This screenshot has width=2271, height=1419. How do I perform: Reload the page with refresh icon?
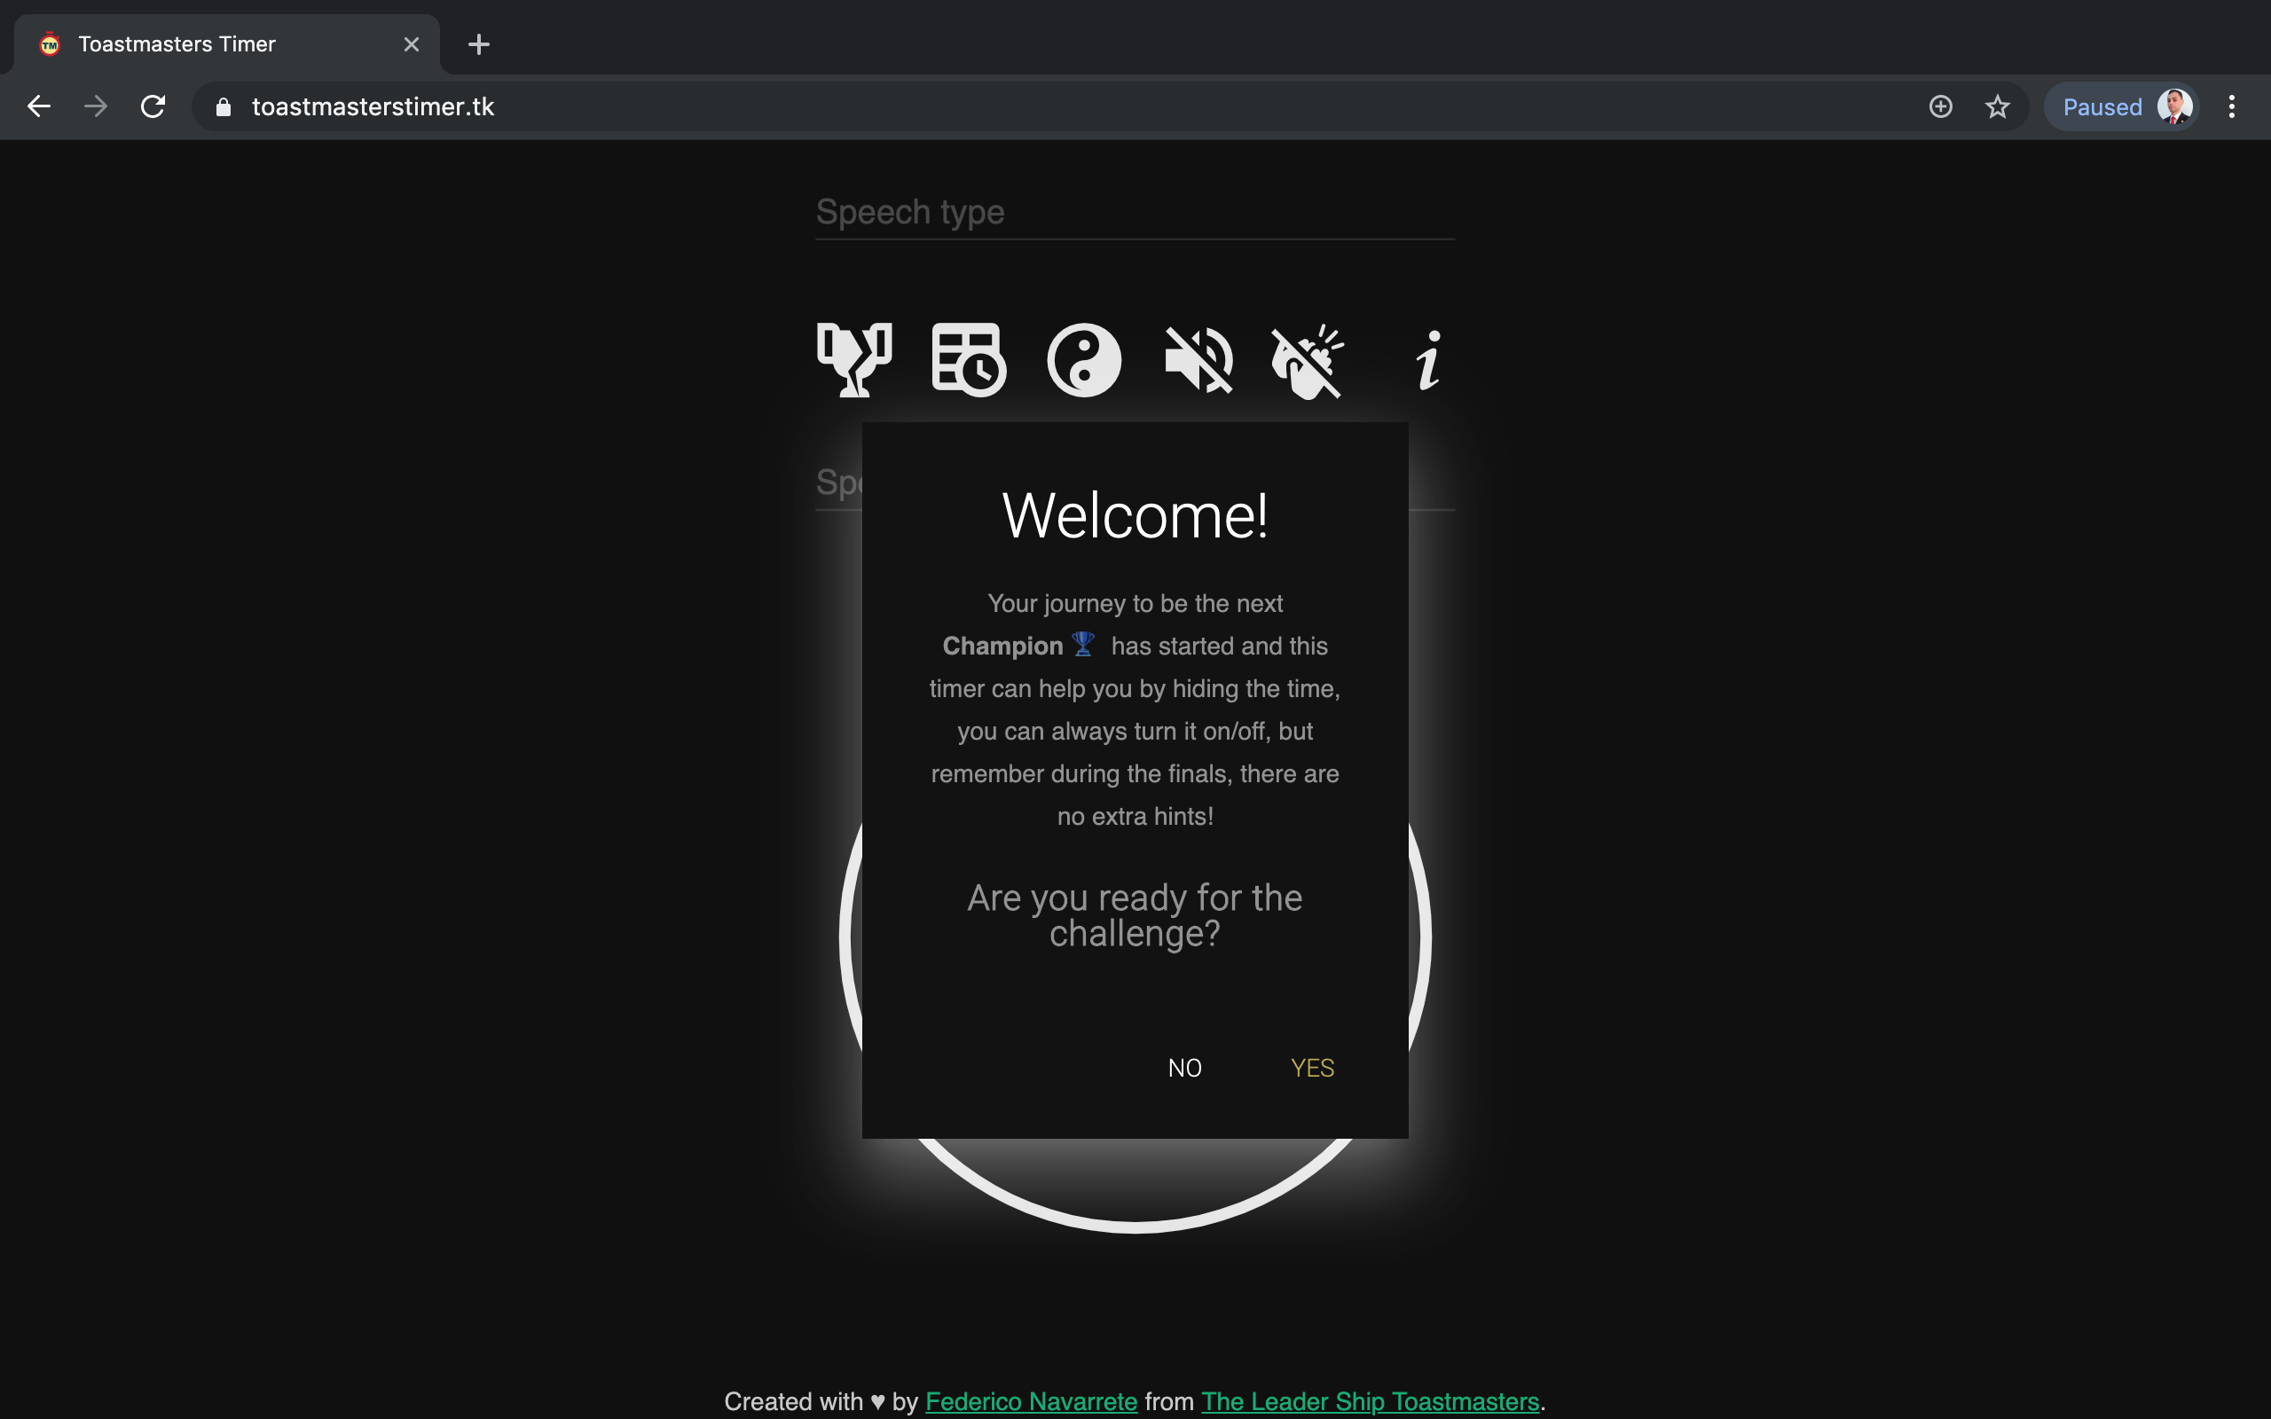(153, 106)
